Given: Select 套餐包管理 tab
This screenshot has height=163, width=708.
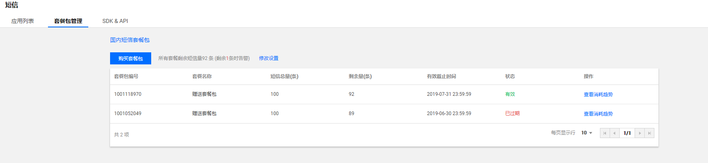Looking at the screenshot, I should click(68, 21).
